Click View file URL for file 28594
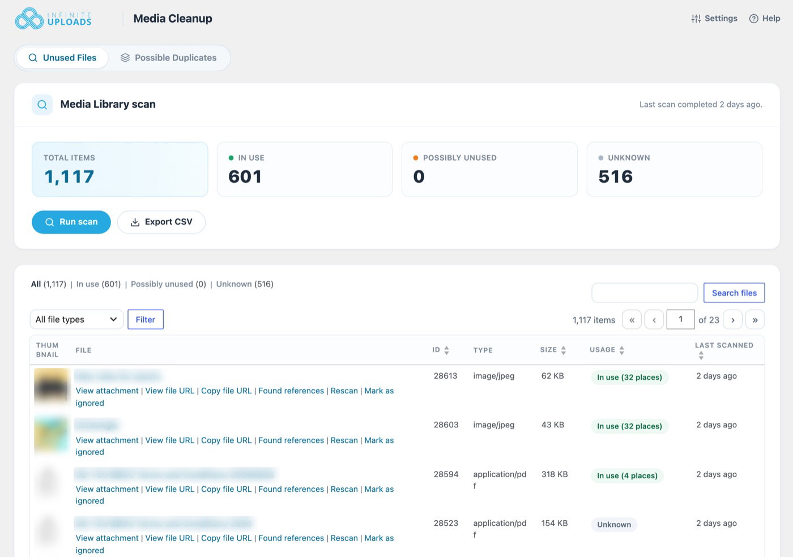This screenshot has width=793, height=557. [170, 489]
